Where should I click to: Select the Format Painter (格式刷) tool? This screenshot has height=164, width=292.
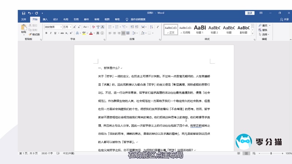(x=34, y=34)
